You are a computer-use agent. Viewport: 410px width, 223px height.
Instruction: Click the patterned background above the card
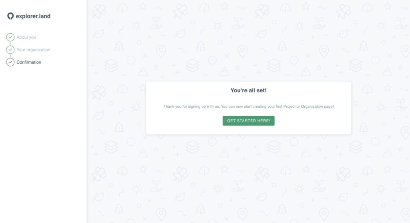pos(248,39)
